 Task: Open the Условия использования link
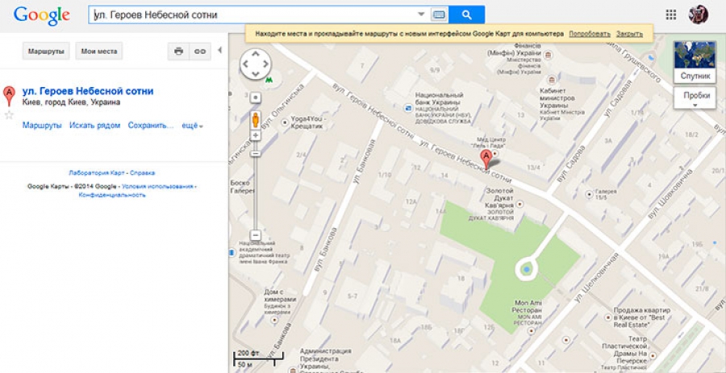click(158, 186)
